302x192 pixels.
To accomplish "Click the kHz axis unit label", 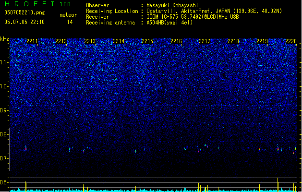I will (4, 39).
